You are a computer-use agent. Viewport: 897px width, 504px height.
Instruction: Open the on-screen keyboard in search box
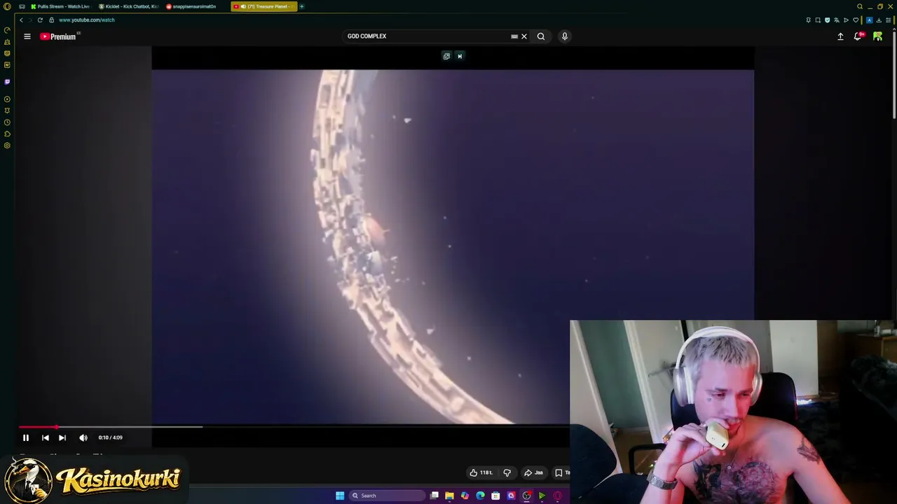pos(514,36)
